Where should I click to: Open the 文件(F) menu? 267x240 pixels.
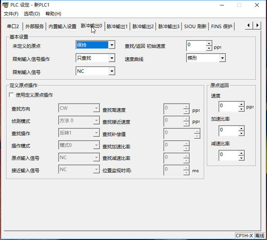pos(11,14)
